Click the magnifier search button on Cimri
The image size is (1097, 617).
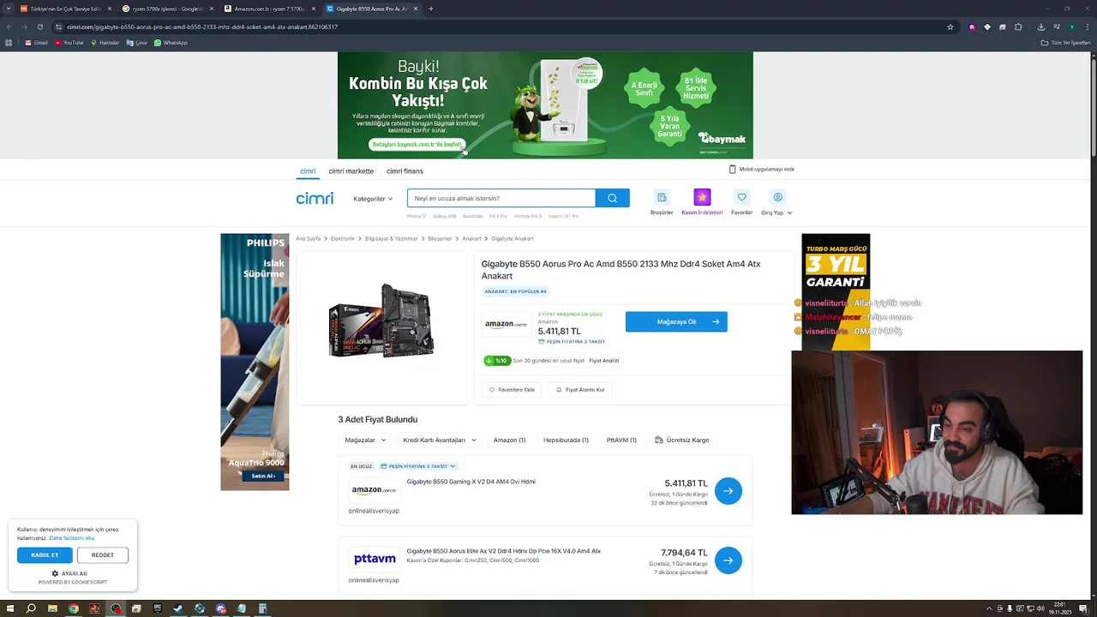coord(612,198)
